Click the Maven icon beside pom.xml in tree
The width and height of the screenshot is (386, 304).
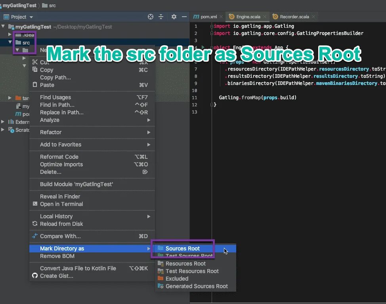coord(18,114)
